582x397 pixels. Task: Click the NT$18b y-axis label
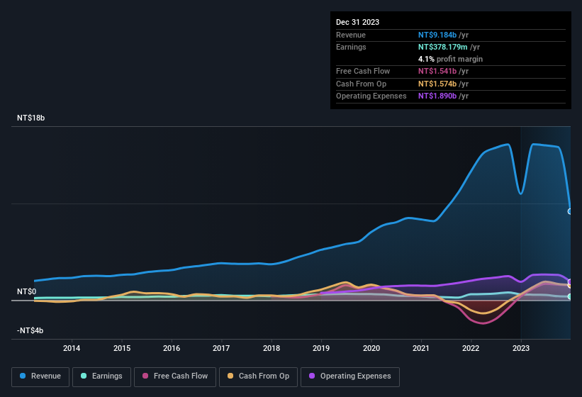(30, 118)
